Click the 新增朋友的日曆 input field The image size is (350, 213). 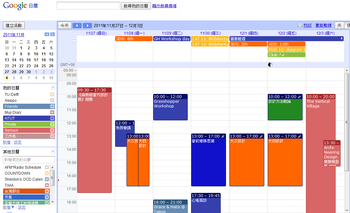click(29, 160)
